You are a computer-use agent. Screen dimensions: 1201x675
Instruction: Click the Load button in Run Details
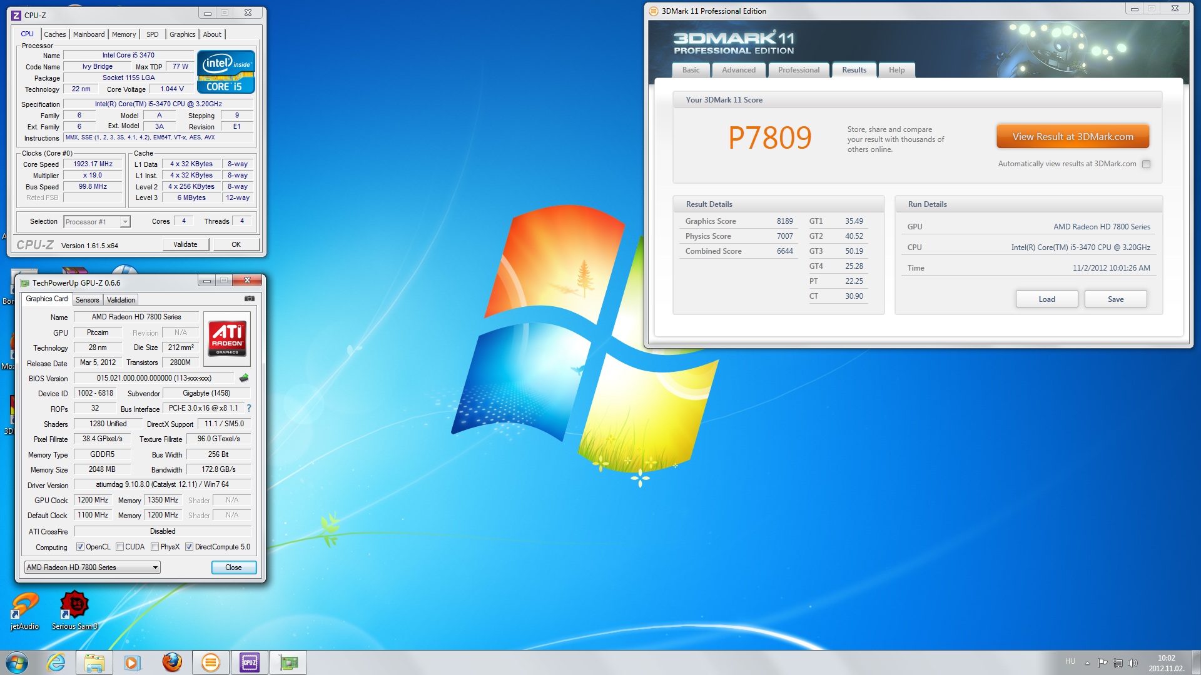point(1046,299)
